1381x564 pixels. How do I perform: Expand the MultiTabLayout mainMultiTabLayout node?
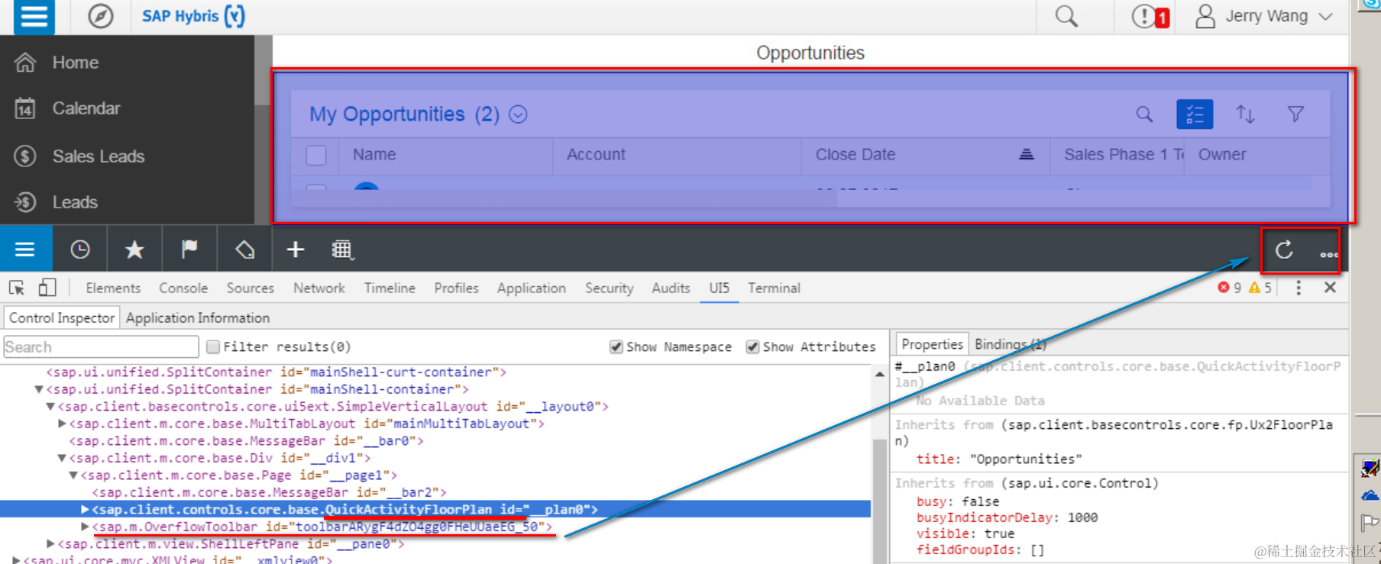tap(63, 424)
